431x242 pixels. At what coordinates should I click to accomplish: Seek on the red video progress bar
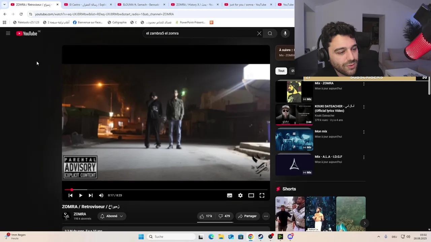click(x=166, y=190)
